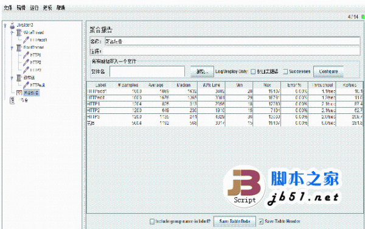365x229 pixels.
Task: Click Save Table Data button
Action: coord(235,221)
